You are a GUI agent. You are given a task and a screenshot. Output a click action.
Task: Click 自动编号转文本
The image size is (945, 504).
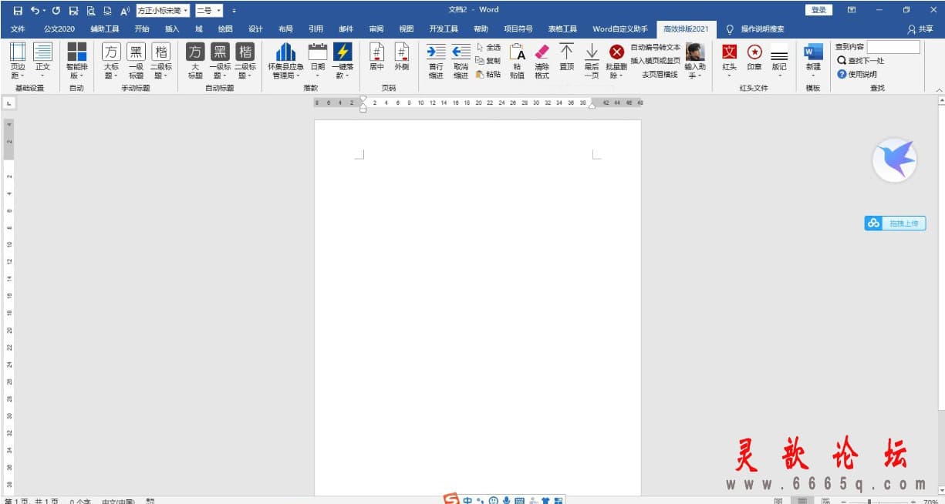pos(656,48)
